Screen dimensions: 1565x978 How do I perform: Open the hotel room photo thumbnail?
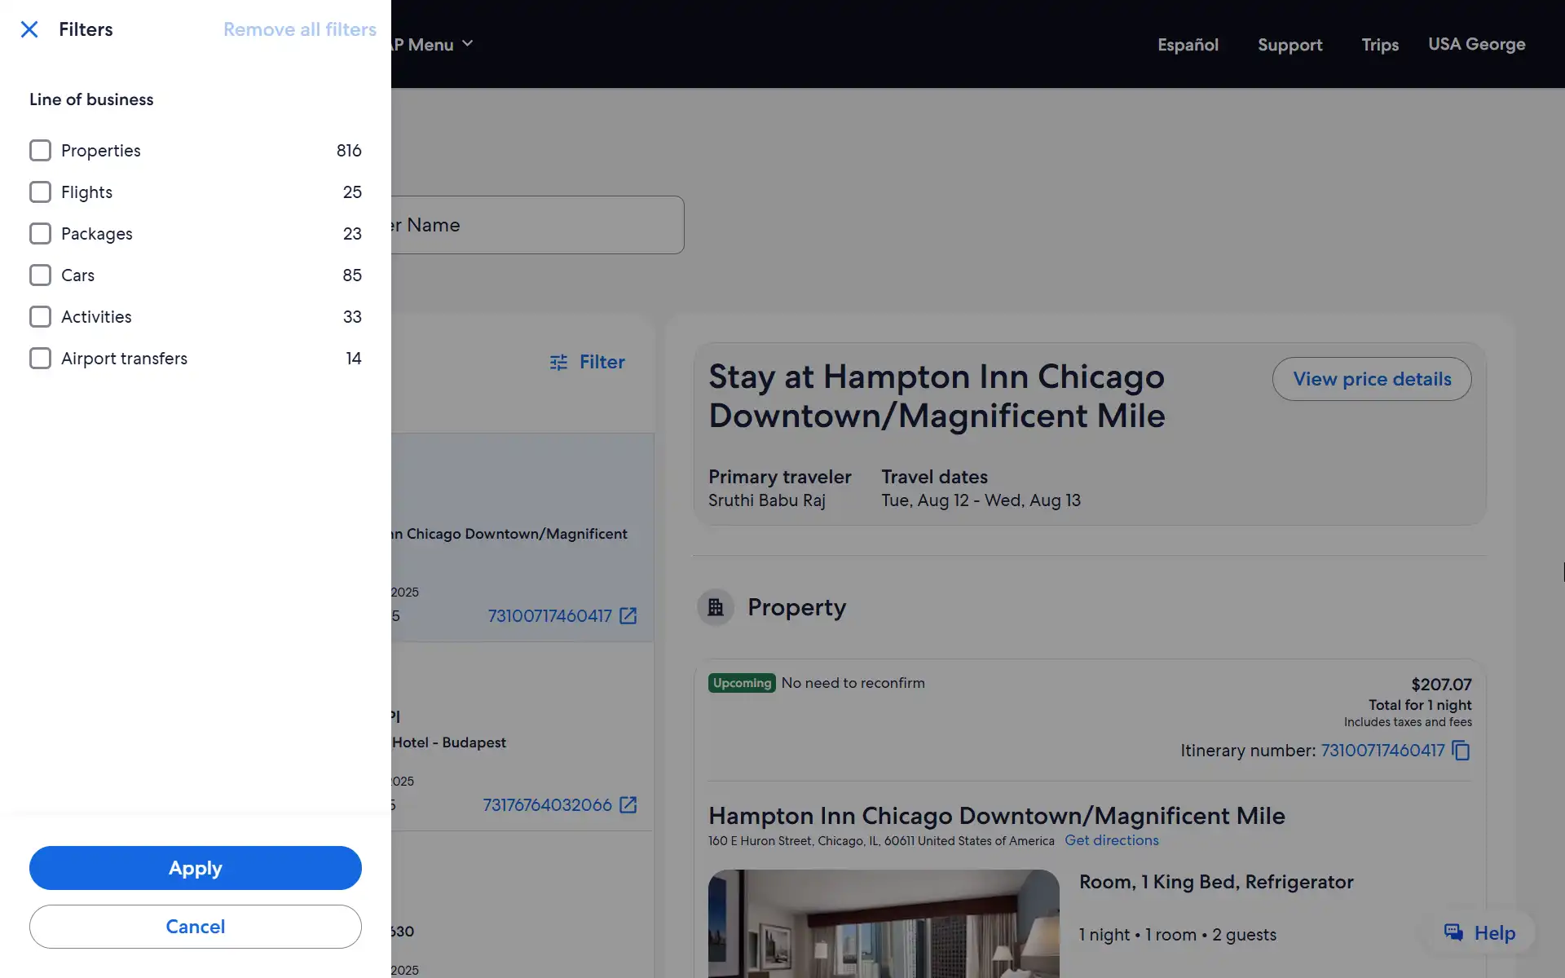pyautogui.click(x=884, y=923)
